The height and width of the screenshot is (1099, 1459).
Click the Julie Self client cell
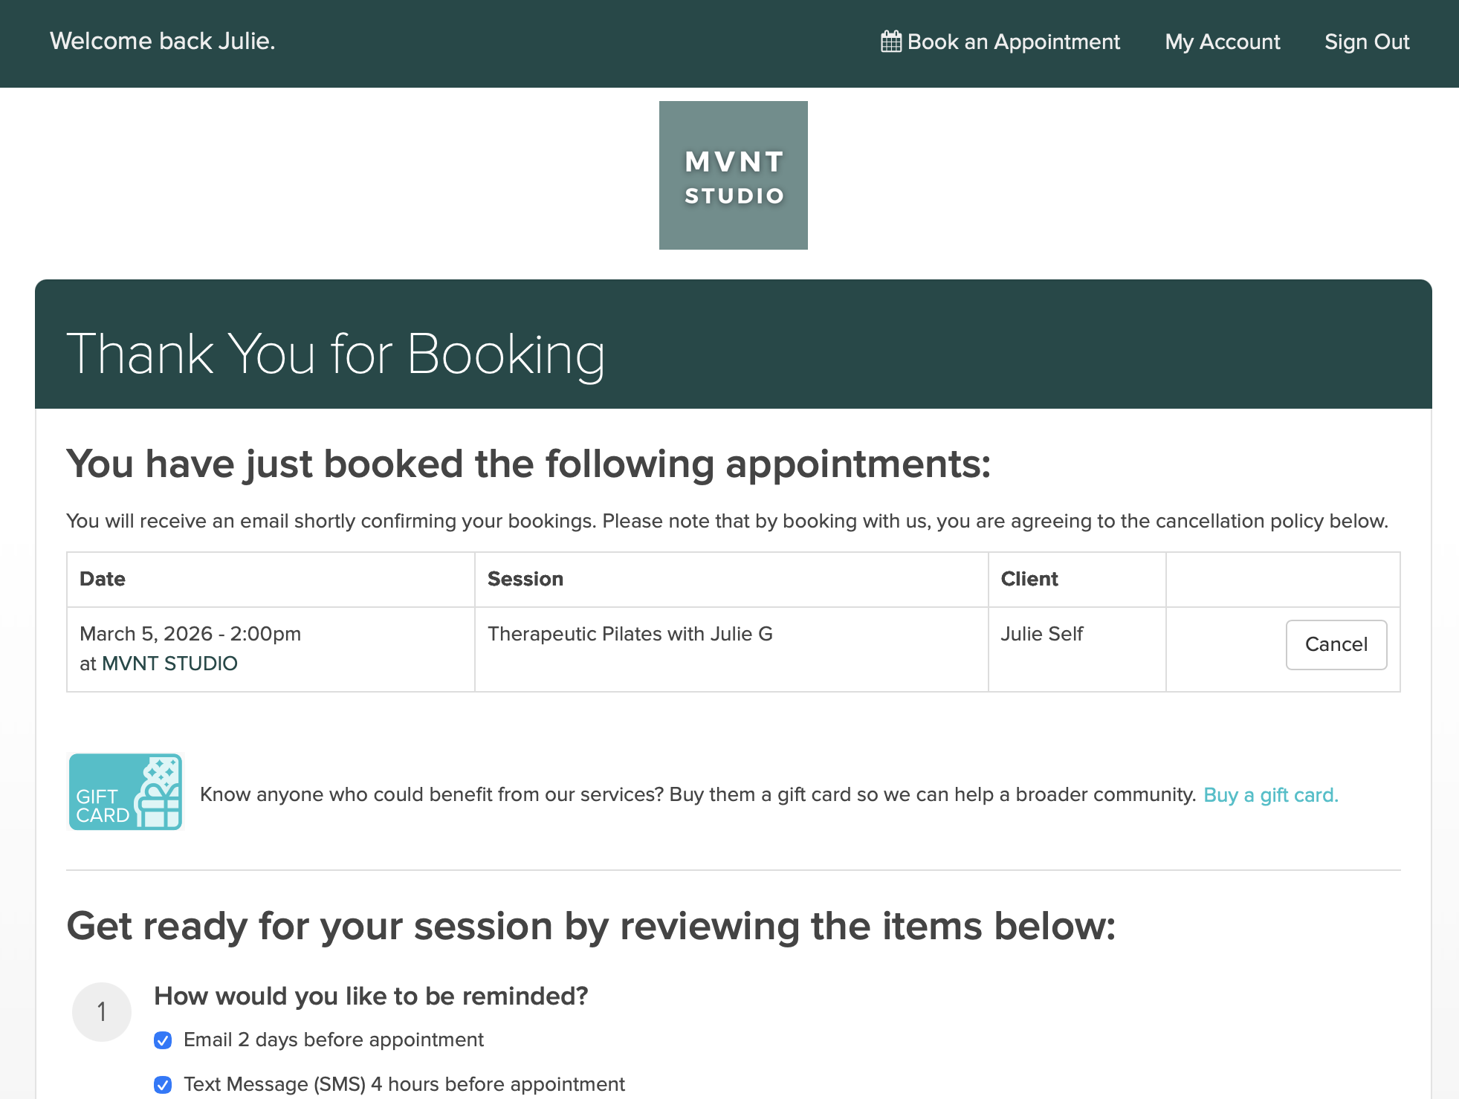coord(1042,634)
